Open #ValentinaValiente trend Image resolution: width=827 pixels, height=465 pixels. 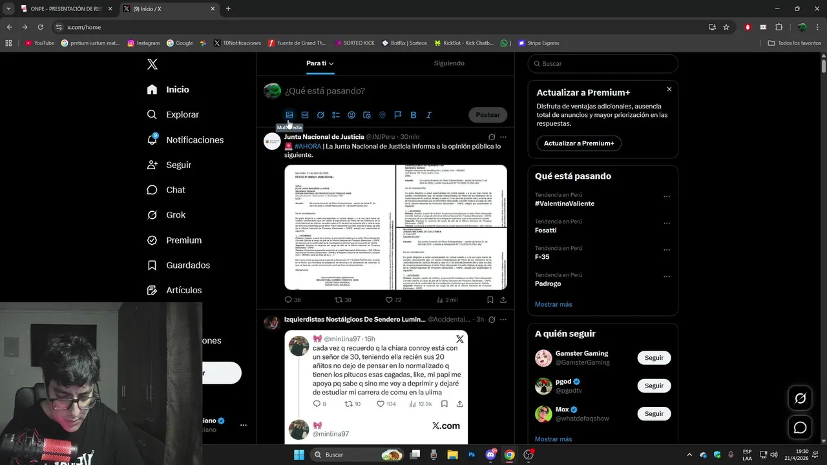click(565, 203)
